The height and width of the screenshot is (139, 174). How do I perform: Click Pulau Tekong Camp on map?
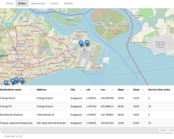point(115,32)
